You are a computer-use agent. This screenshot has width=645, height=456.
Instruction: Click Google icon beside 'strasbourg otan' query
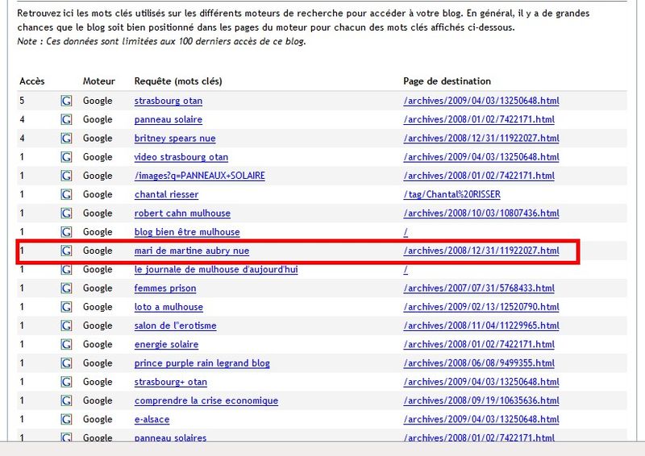(66, 101)
